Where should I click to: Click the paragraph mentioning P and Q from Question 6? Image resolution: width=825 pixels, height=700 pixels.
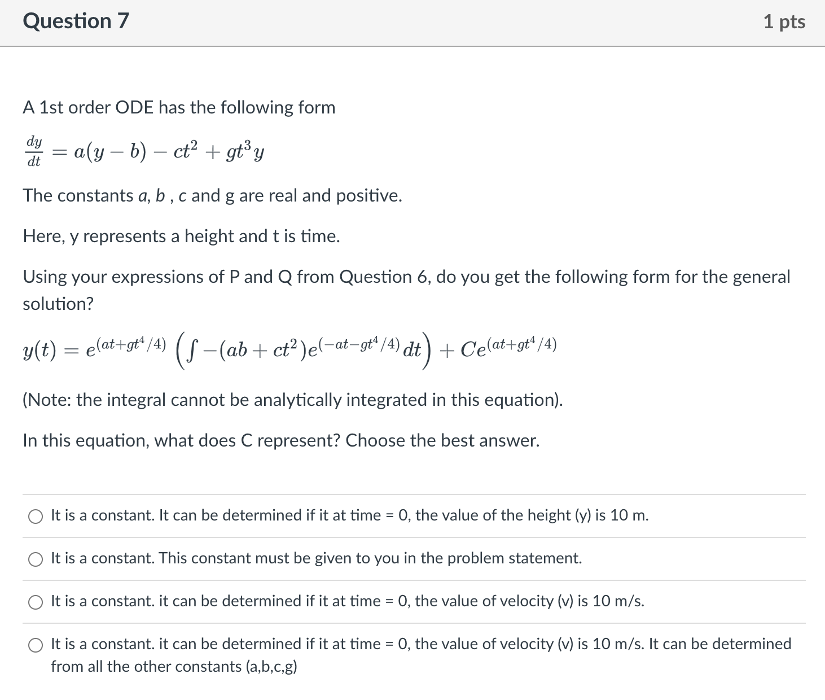click(406, 290)
